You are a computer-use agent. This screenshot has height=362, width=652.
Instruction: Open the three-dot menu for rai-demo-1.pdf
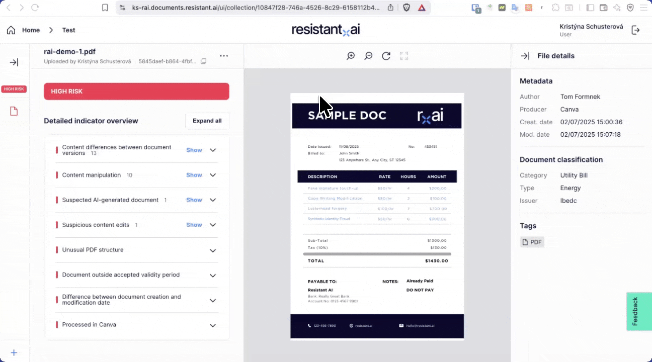tap(224, 56)
